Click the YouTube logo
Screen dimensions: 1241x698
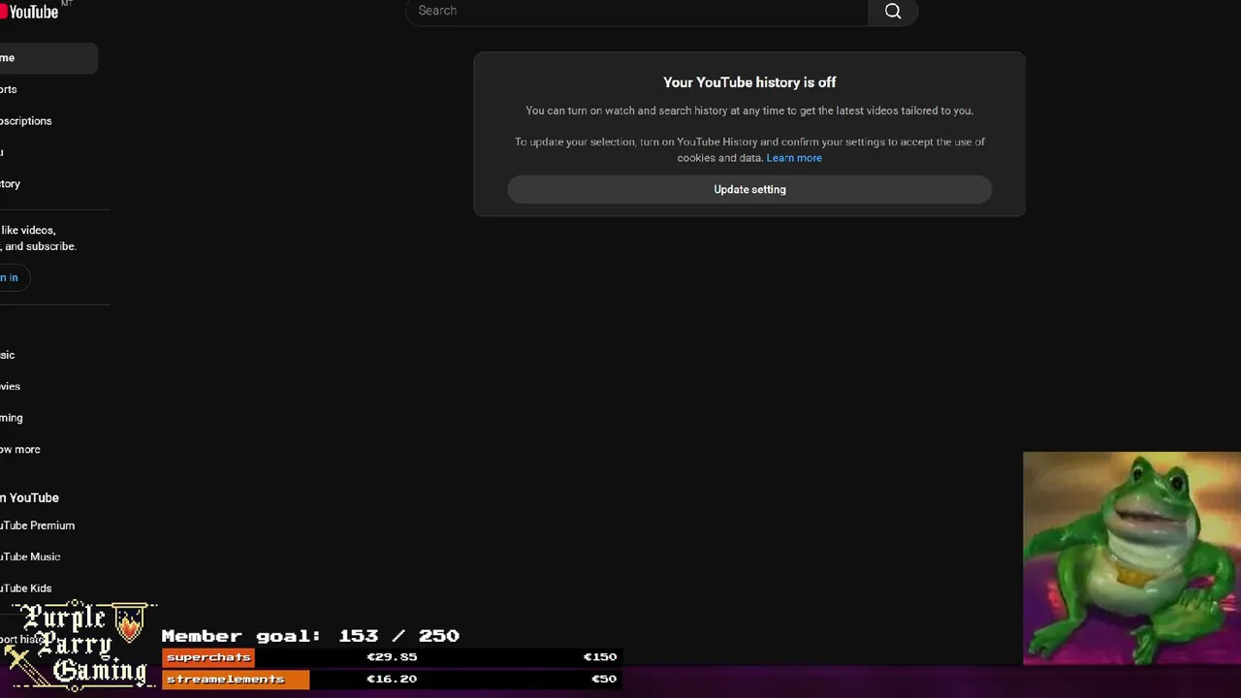(x=29, y=11)
